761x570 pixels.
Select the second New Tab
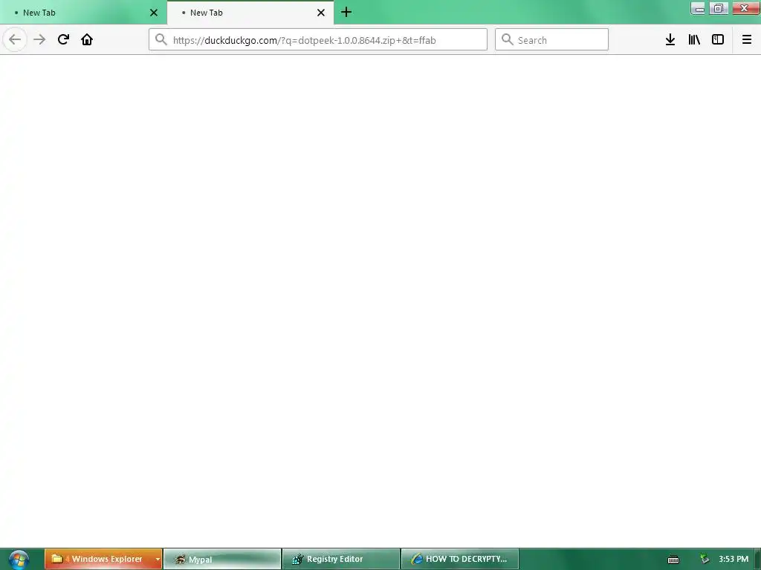(x=250, y=13)
